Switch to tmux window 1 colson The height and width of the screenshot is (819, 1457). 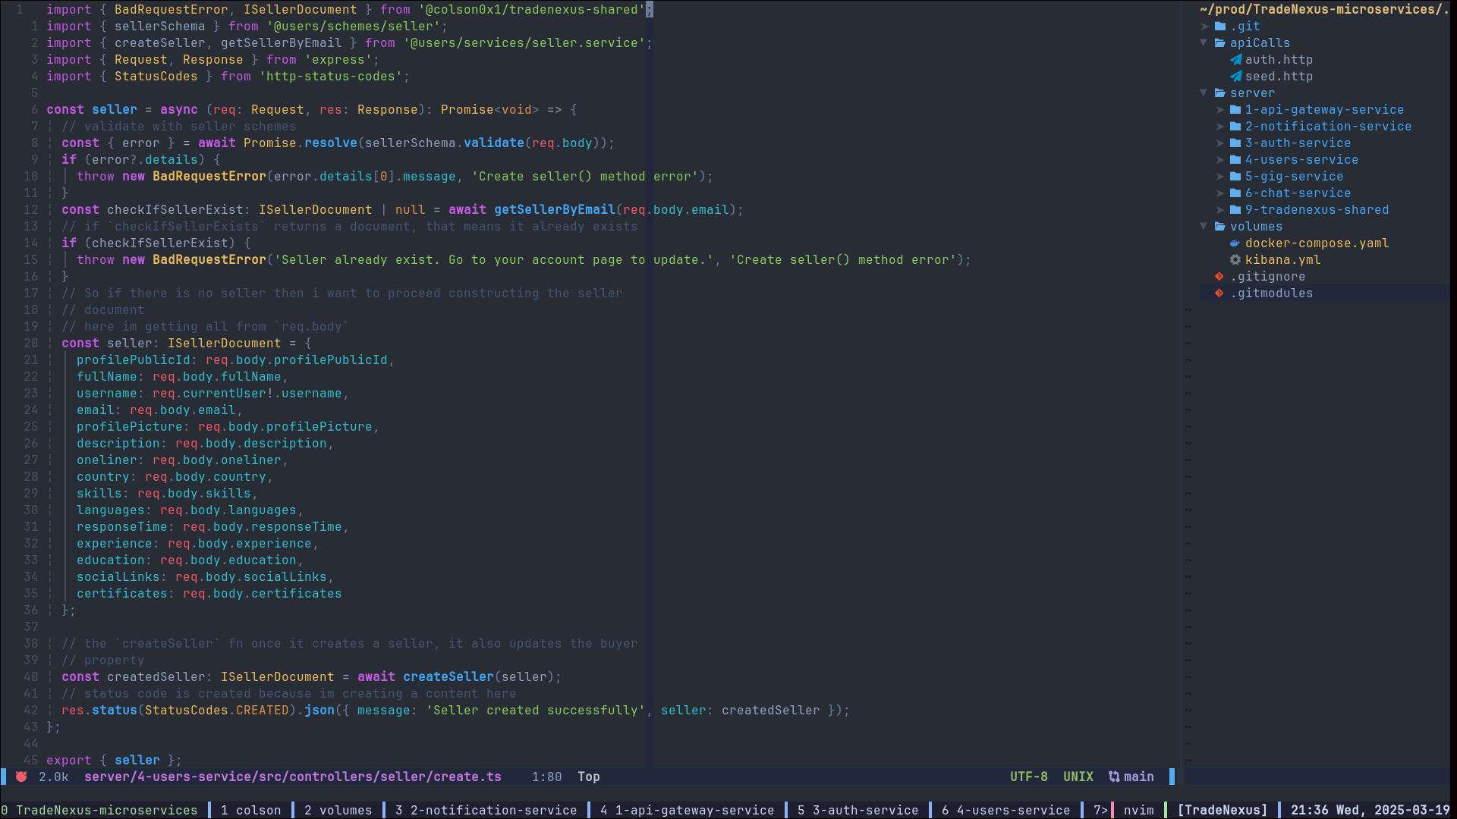(250, 810)
